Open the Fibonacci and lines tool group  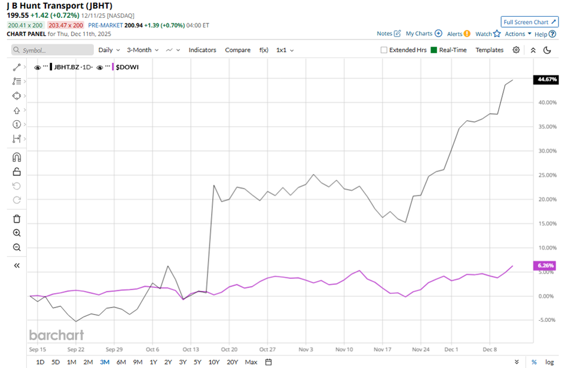click(17, 81)
